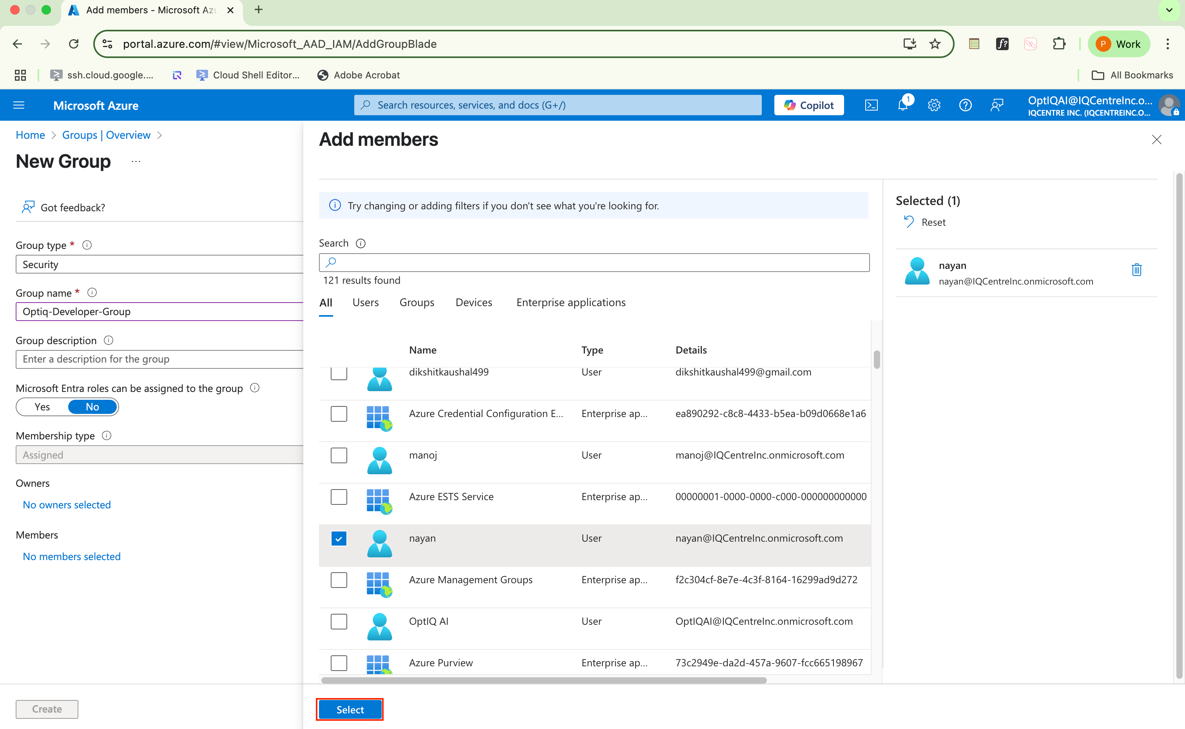Check the OptIQ AI user checkbox
1185x729 pixels.
[x=339, y=622]
